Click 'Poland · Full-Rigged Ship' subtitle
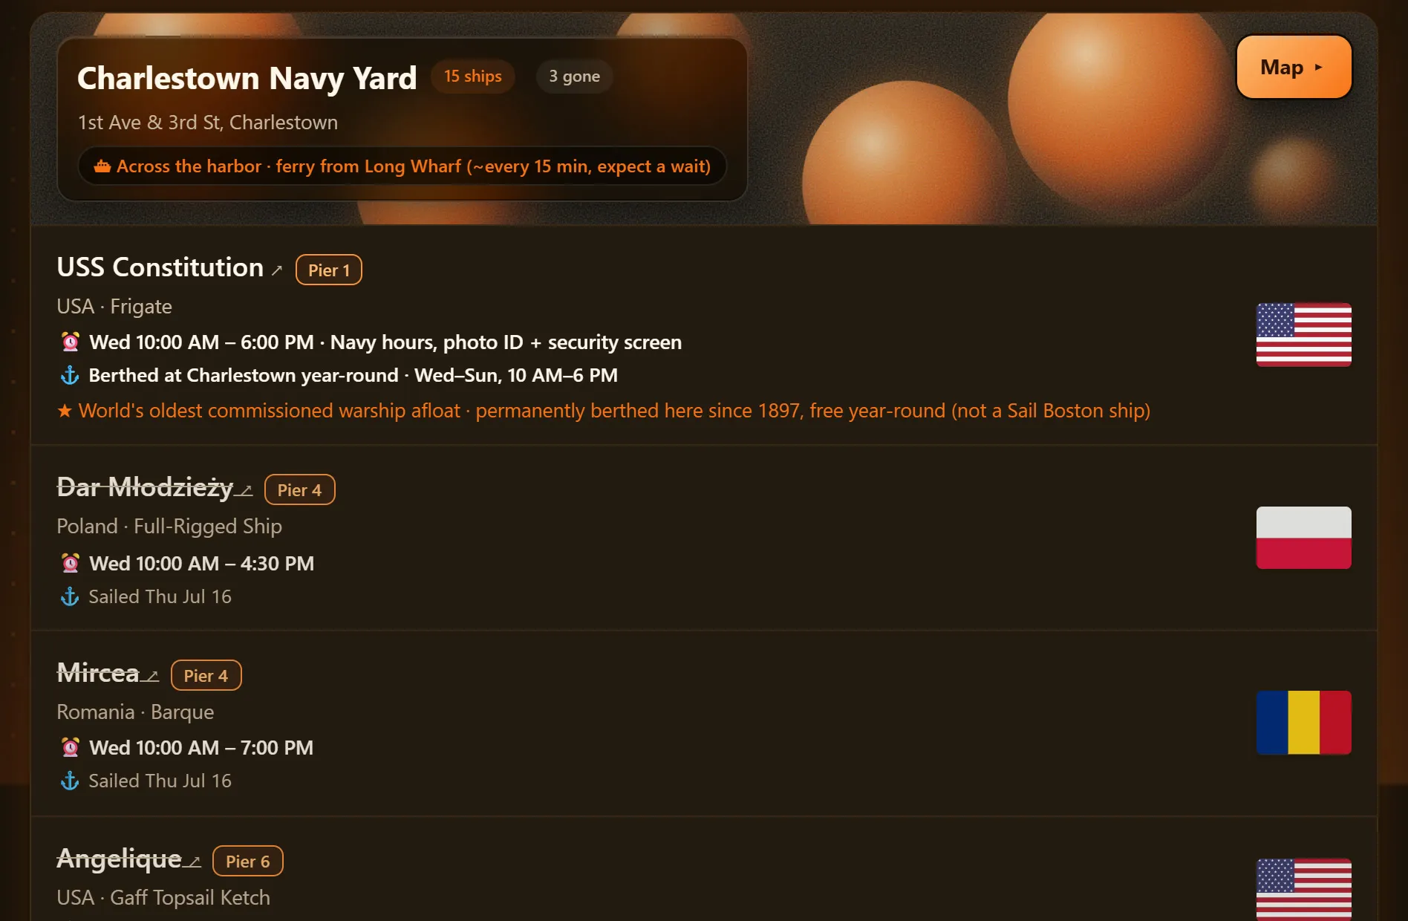Viewport: 1408px width, 921px height. tap(169, 526)
